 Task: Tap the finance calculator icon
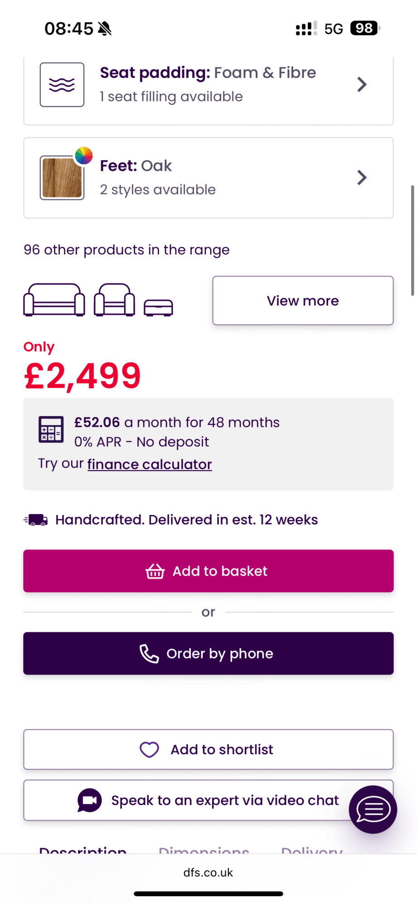51,429
